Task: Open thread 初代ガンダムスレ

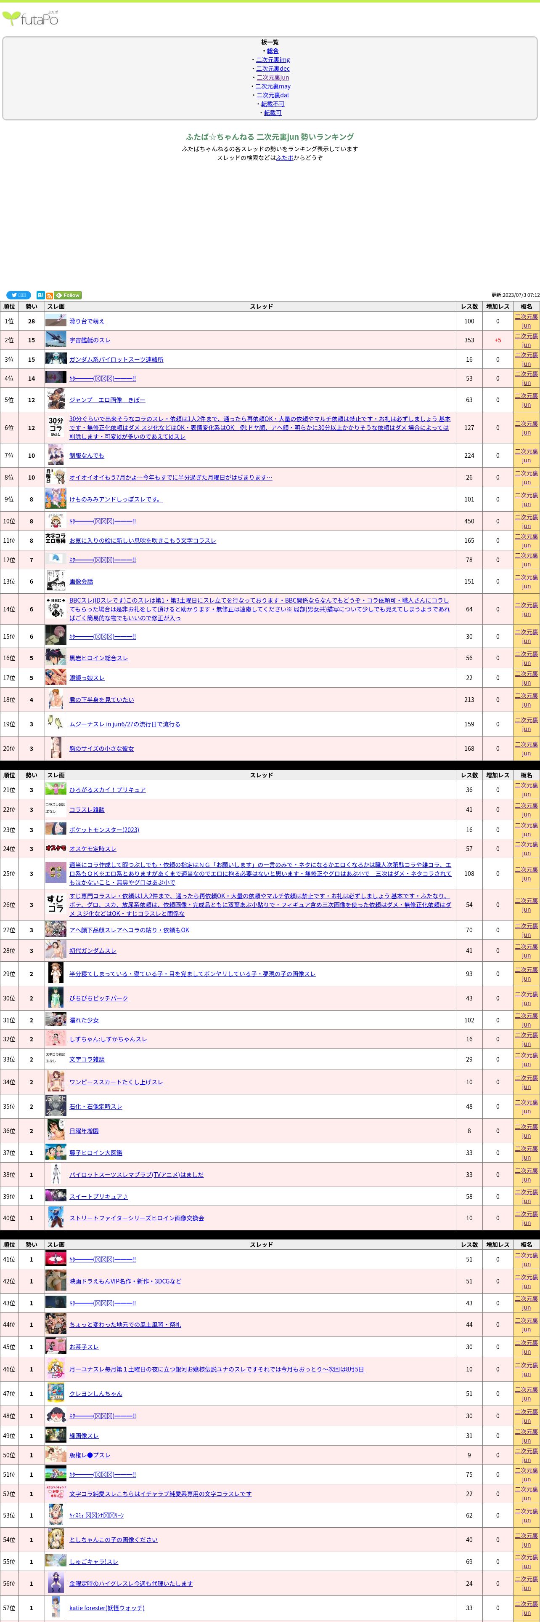Action: (93, 951)
